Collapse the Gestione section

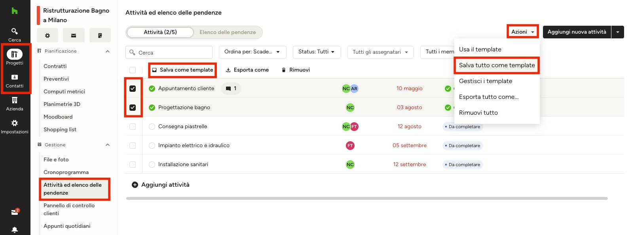click(x=108, y=145)
